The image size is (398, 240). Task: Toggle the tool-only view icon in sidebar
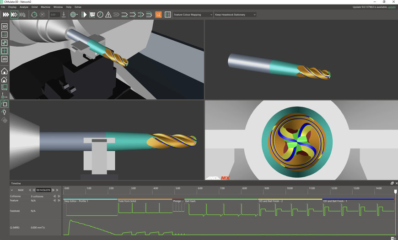tap(4, 43)
